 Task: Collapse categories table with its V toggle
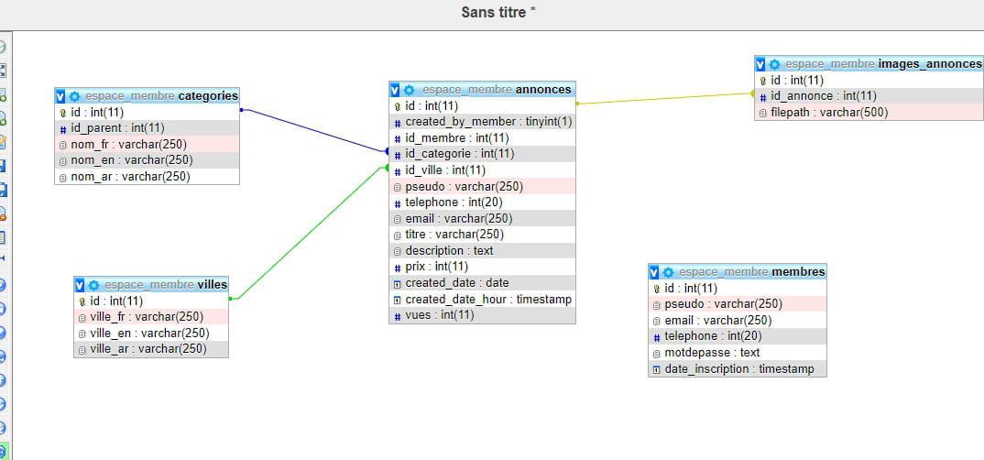click(60, 96)
